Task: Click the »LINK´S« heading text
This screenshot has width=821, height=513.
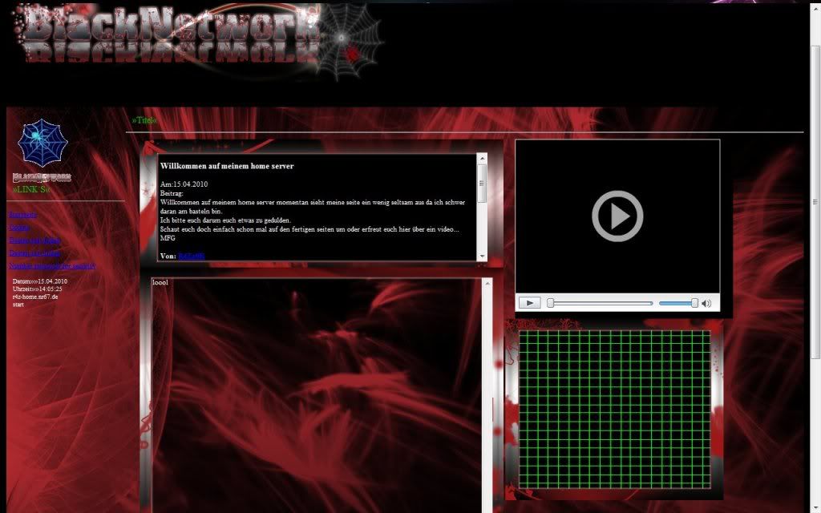Action: pyautogui.click(x=31, y=189)
